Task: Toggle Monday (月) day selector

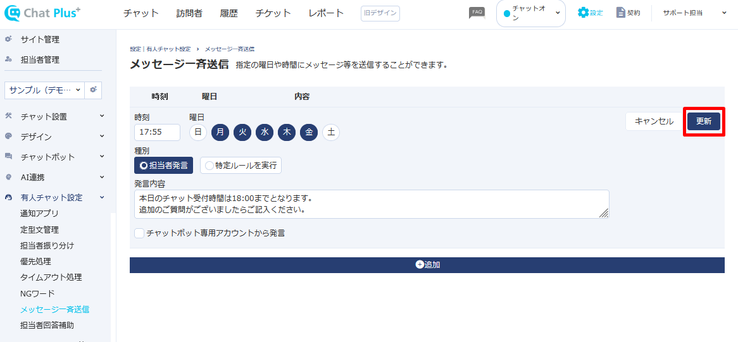Action: pyautogui.click(x=220, y=133)
